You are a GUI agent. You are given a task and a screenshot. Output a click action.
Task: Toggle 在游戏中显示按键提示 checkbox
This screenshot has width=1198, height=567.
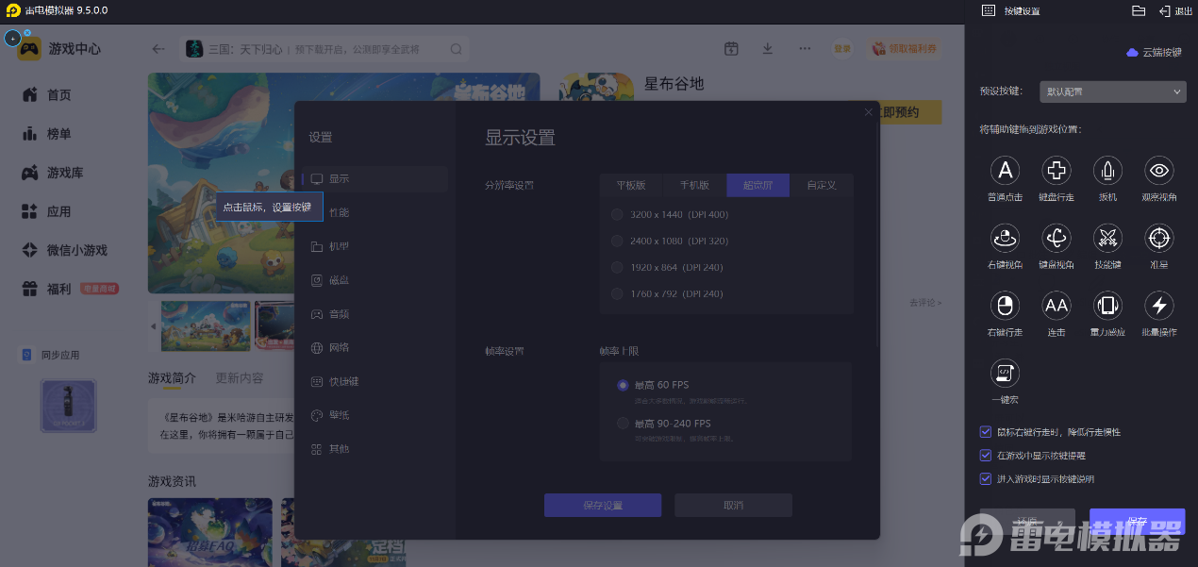(987, 456)
